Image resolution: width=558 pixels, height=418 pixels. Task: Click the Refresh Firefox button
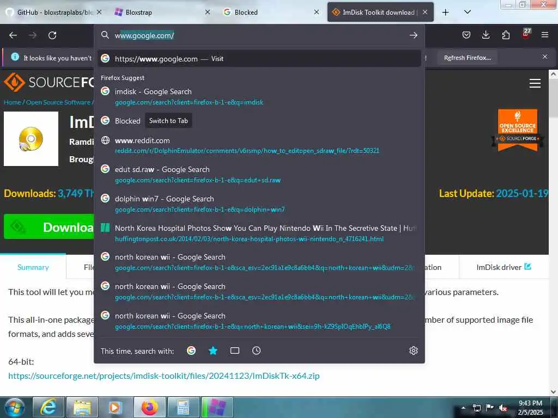point(467,58)
